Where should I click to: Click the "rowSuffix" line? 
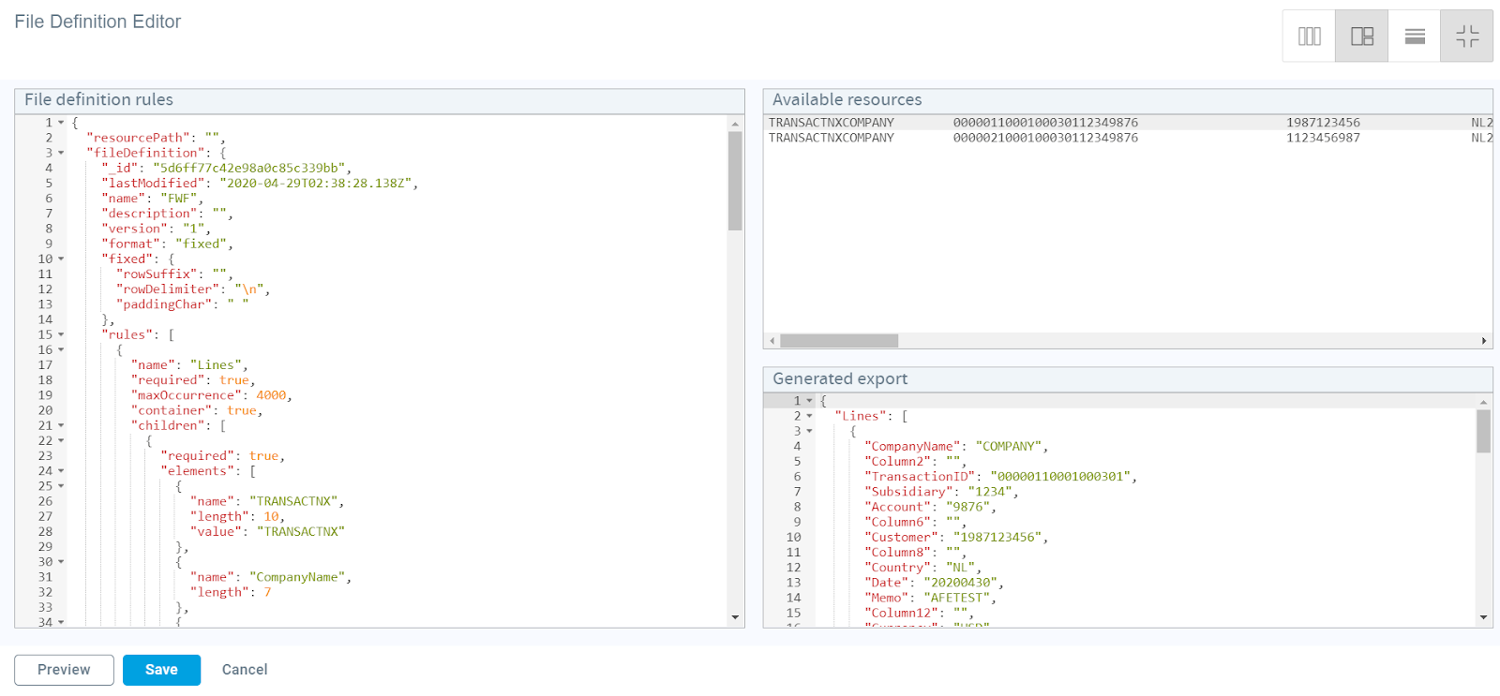point(174,274)
